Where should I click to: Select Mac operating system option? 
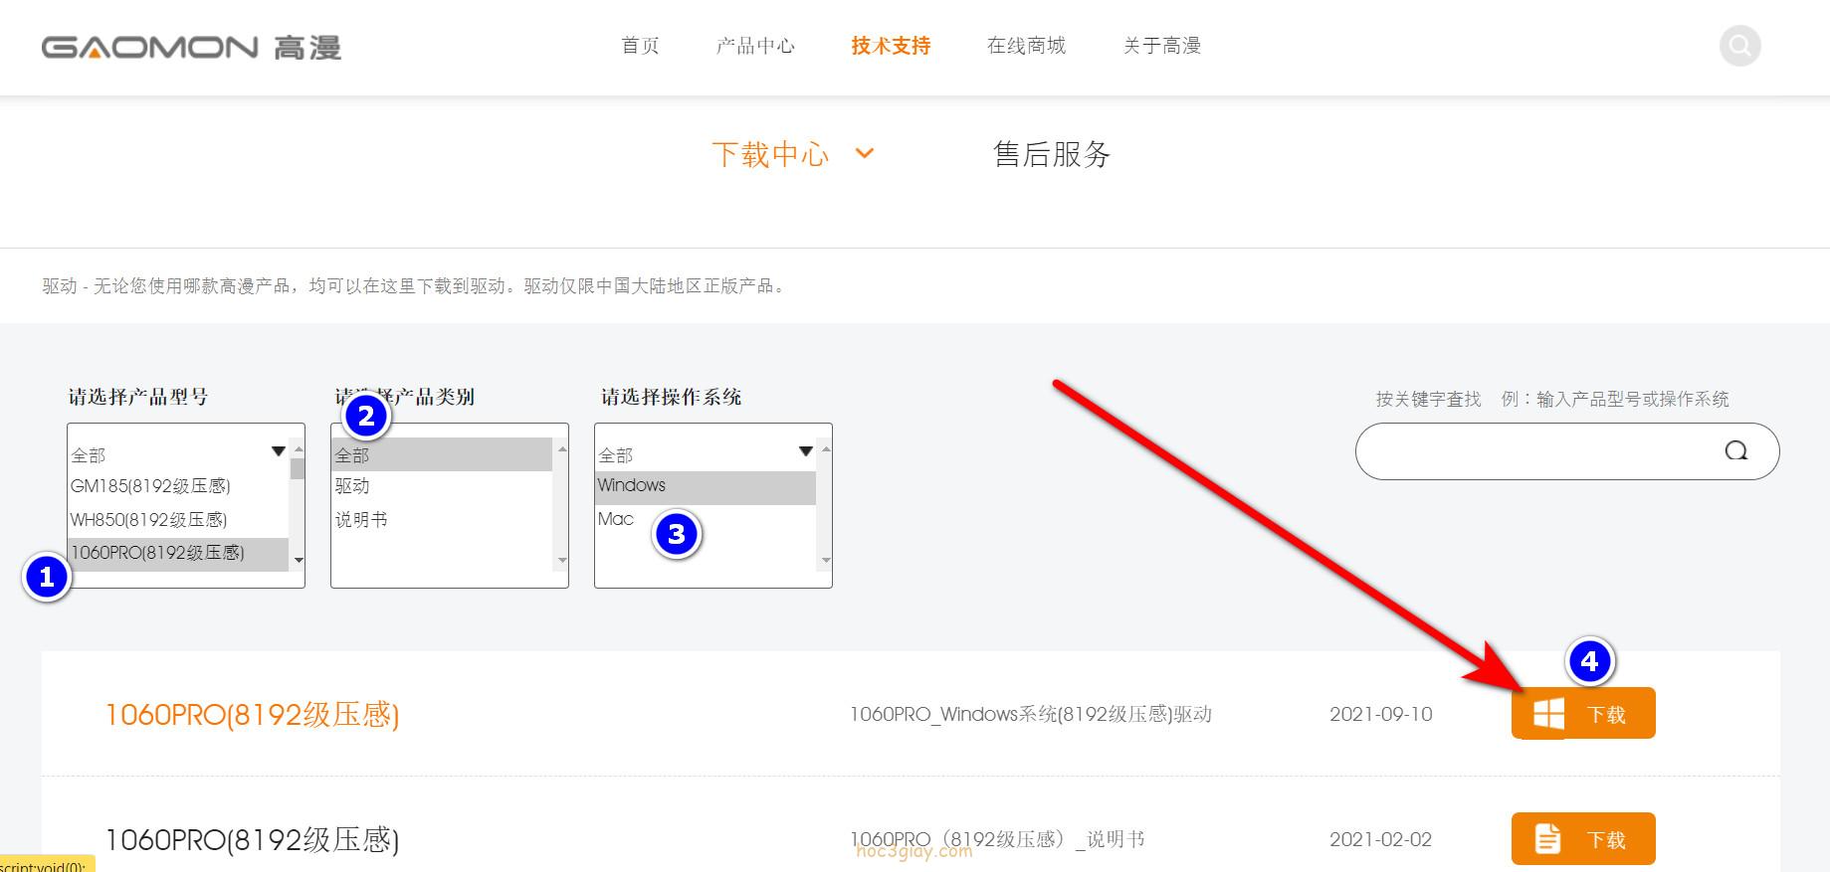[705, 519]
